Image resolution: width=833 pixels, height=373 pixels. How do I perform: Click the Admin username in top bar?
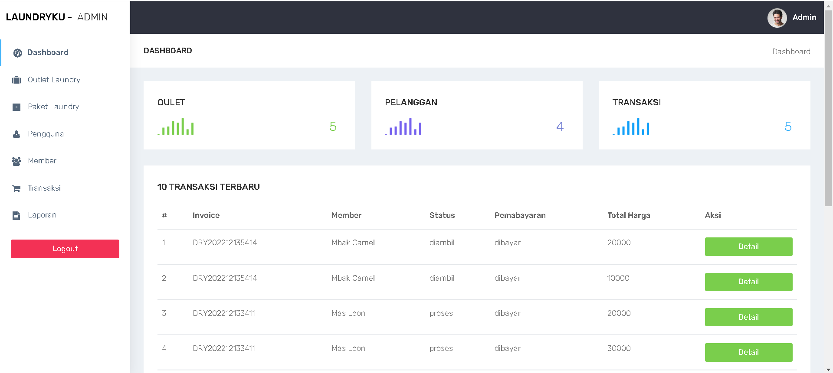pyautogui.click(x=804, y=17)
